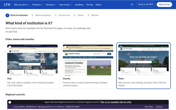The width and height of the screenshot is (176, 110).
Task: Click 'Contact' in regional council preview
Action: (159, 107)
